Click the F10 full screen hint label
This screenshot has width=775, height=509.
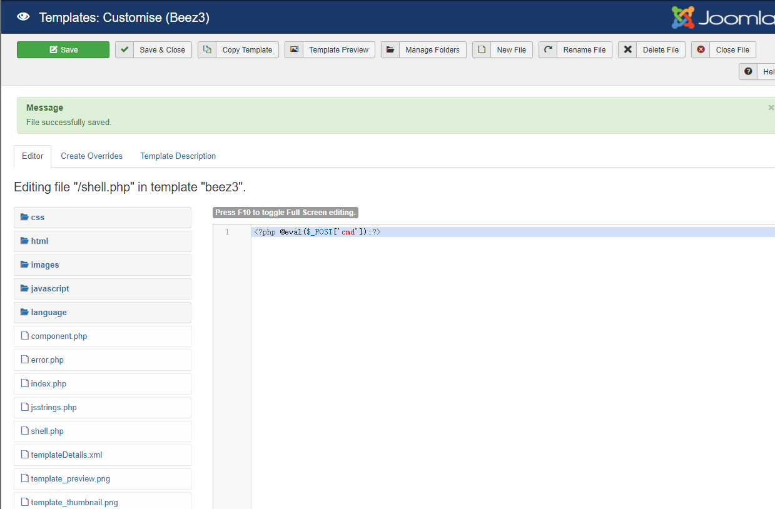pyautogui.click(x=285, y=213)
